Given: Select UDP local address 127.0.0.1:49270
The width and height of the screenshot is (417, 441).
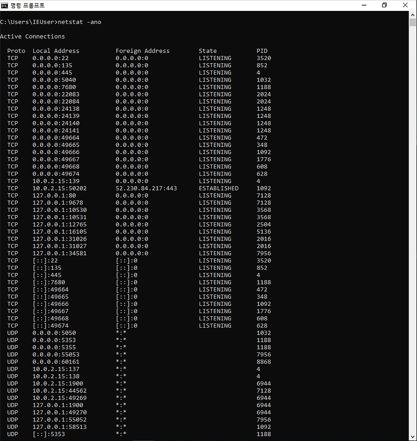Looking at the screenshot, I should pyautogui.click(x=59, y=413).
